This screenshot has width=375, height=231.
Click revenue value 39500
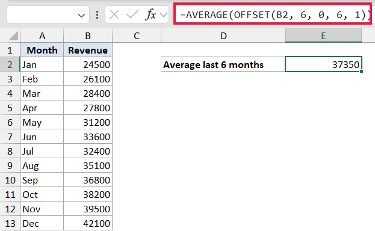tap(88, 209)
